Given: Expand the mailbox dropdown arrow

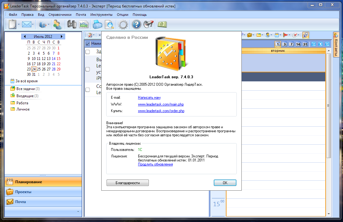Looking at the screenshot, I should click(48, 24).
